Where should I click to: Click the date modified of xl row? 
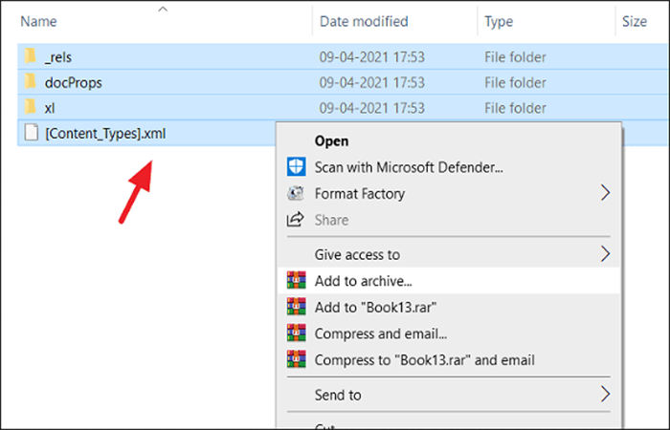click(x=371, y=108)
